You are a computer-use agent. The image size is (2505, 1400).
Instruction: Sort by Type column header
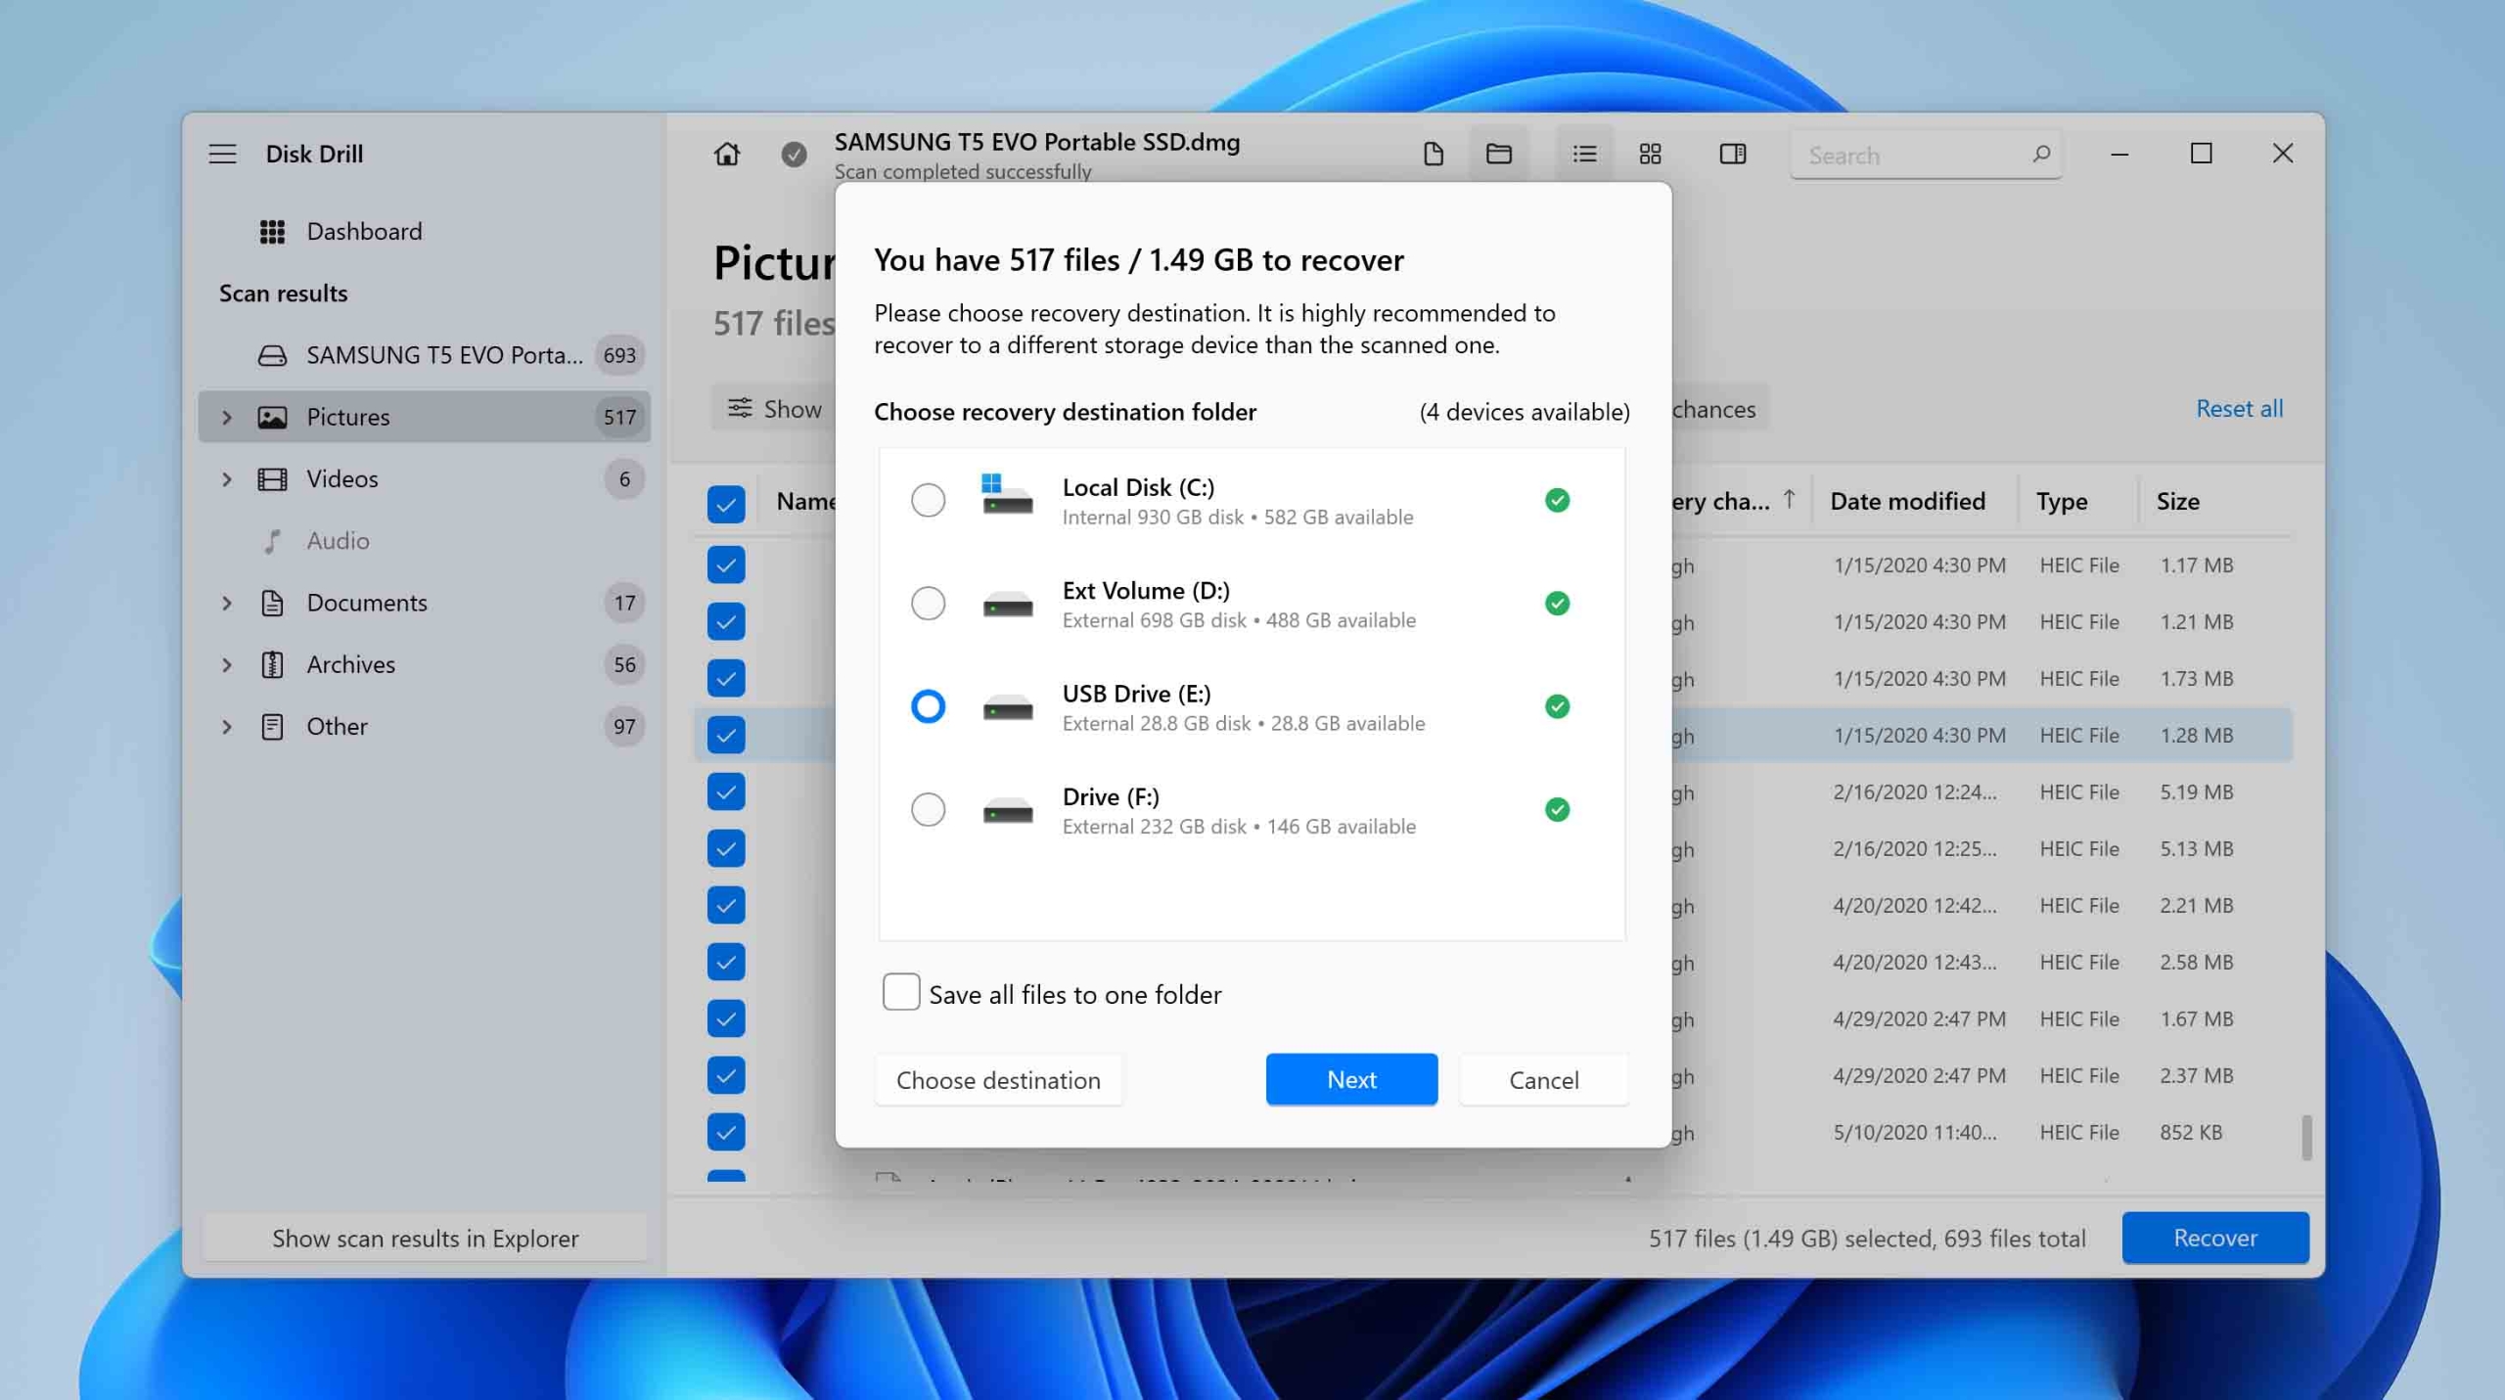2062,501
